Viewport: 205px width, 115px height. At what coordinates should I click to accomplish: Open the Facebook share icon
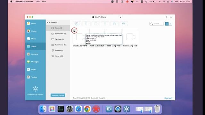pyautogui.click(x=167, y=17)
